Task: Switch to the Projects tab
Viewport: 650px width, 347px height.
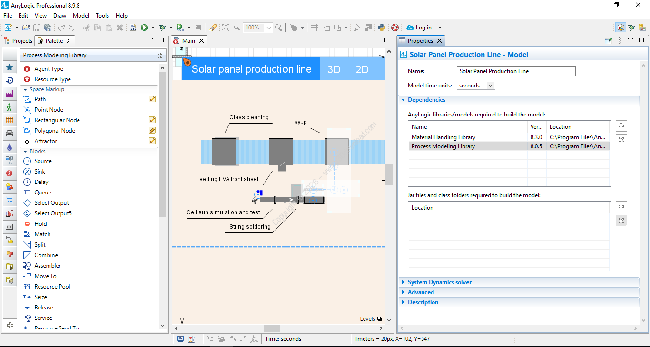Action: point(19,41)
